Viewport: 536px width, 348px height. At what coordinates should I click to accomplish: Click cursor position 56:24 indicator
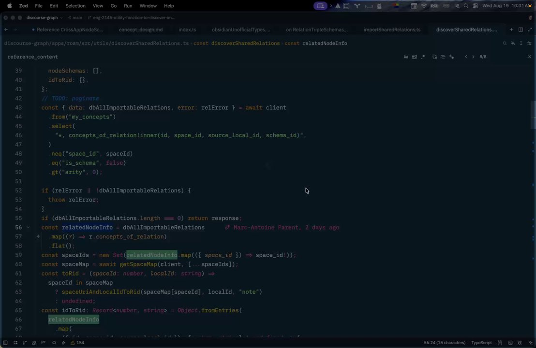(x=445, y=343)
